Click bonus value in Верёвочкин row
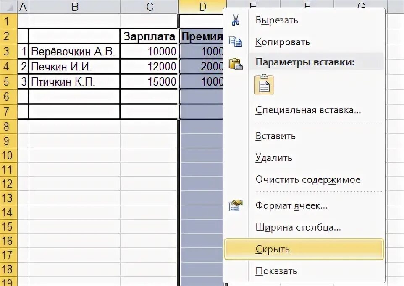Image resolution: width=404 pixels, height=286 pixels. (202, 51)
